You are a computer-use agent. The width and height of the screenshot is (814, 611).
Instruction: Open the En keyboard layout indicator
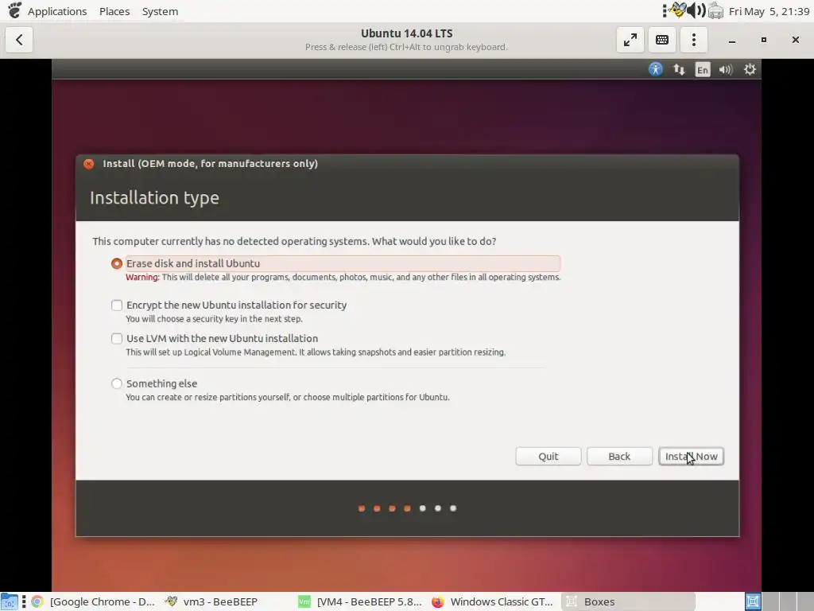coord(703,70)
